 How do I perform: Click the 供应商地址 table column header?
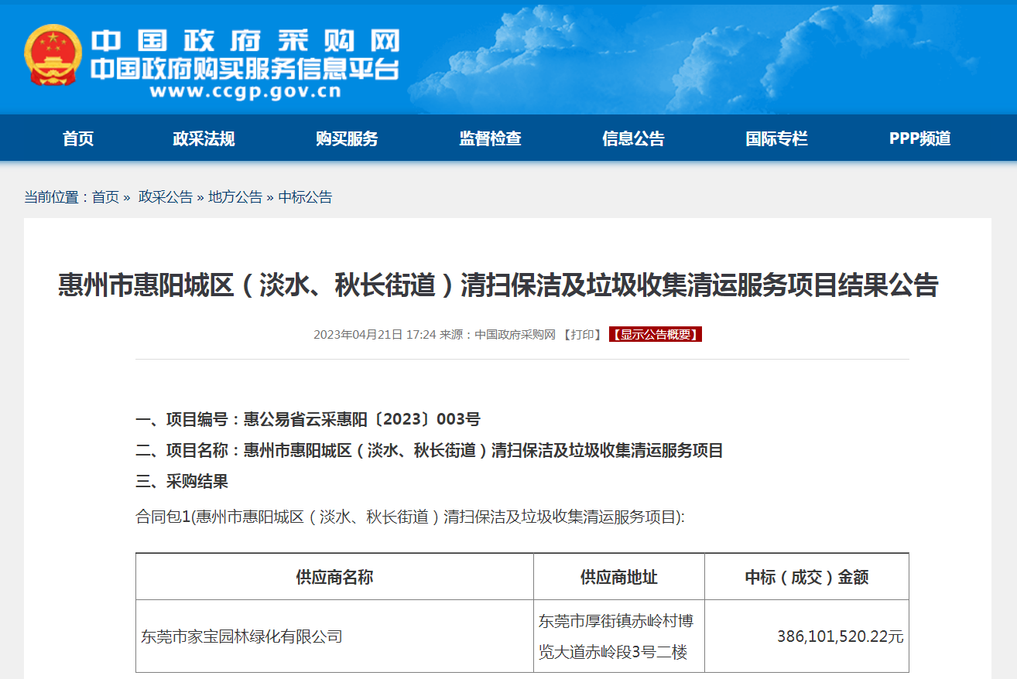pos(618,577)
